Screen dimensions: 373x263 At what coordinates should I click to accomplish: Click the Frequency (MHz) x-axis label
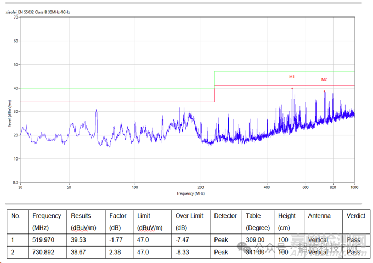190,193
